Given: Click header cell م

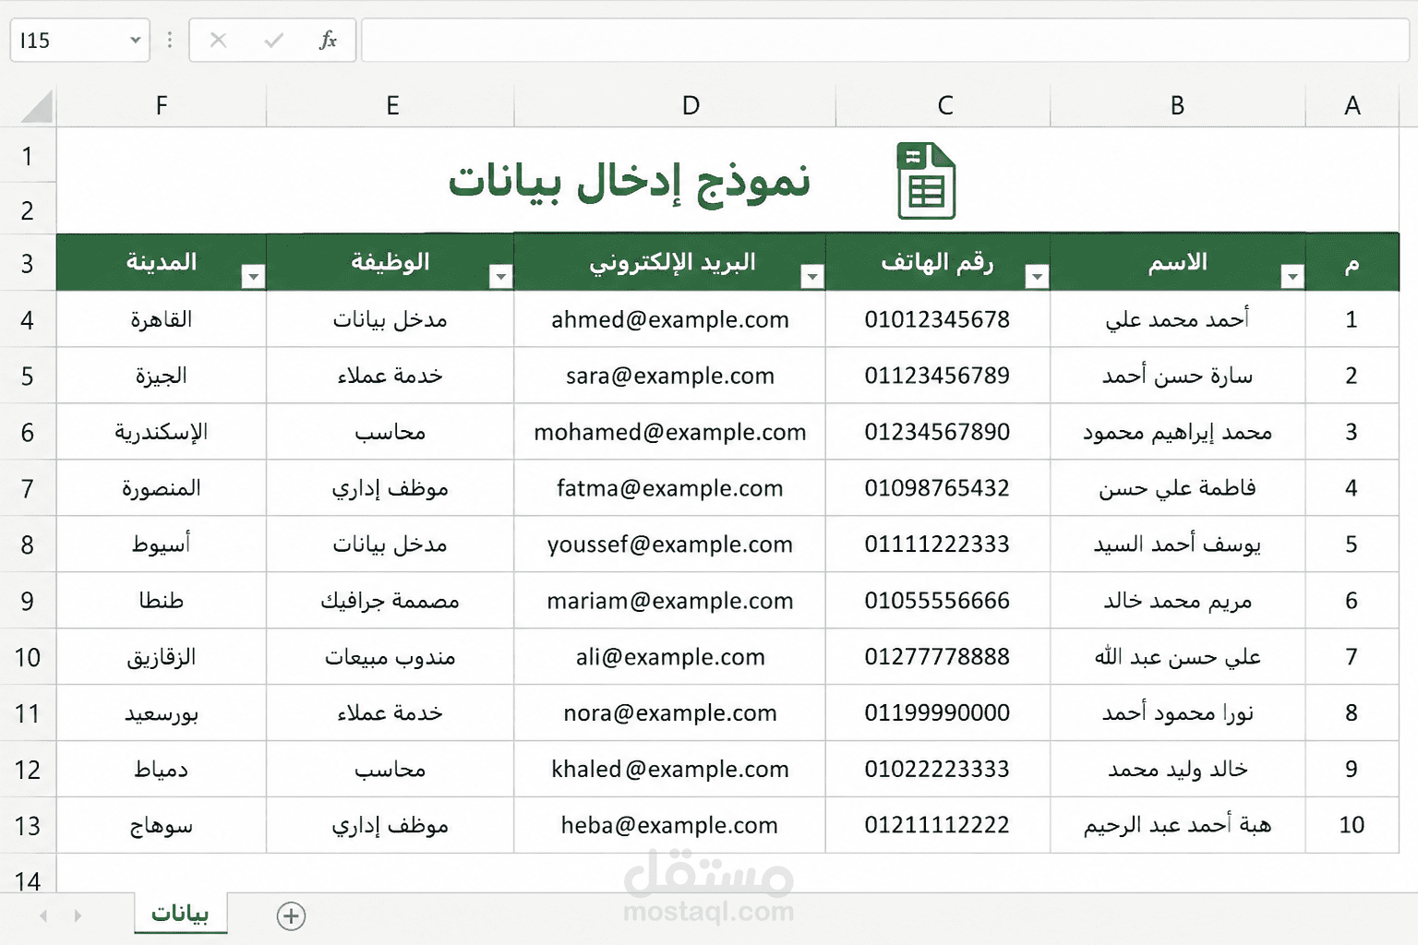Looking at the screenshot, I should pyautogui.click(x=1352, y=263).
